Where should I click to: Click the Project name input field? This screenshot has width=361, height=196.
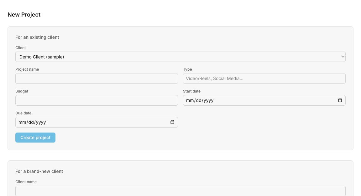[x=97, y=78]
